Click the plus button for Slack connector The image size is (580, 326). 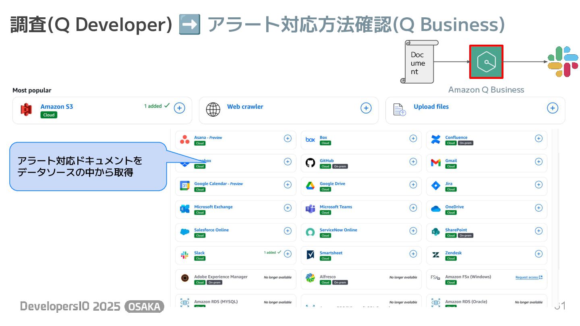pos(288,254)
